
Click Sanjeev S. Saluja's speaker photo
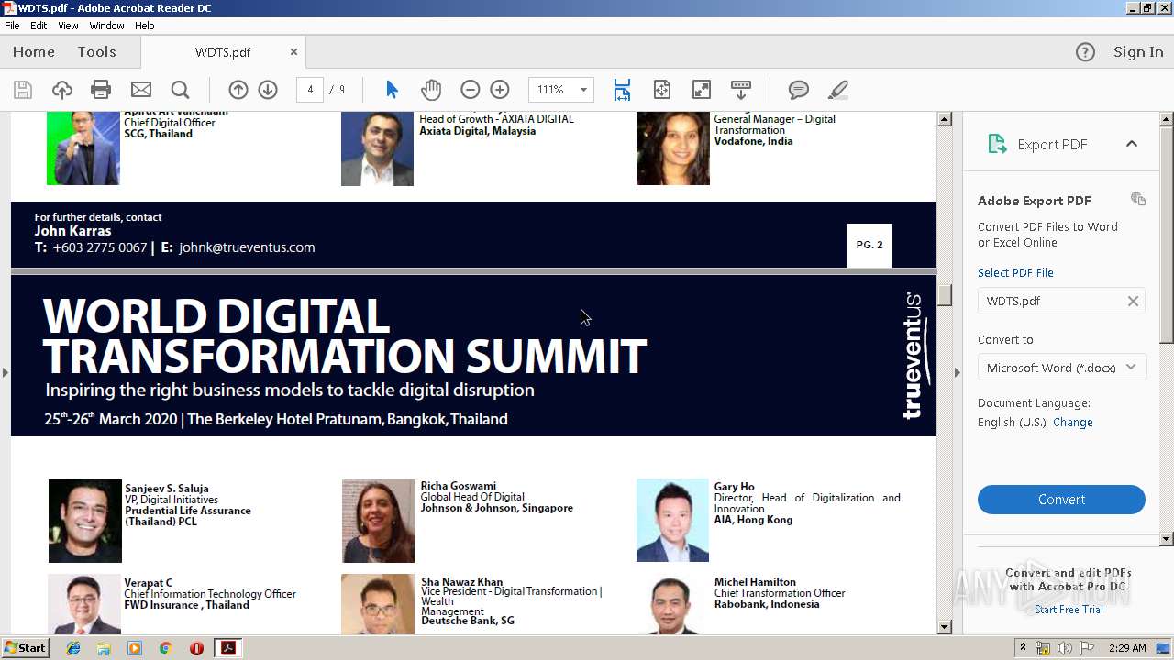click(85, 521)
